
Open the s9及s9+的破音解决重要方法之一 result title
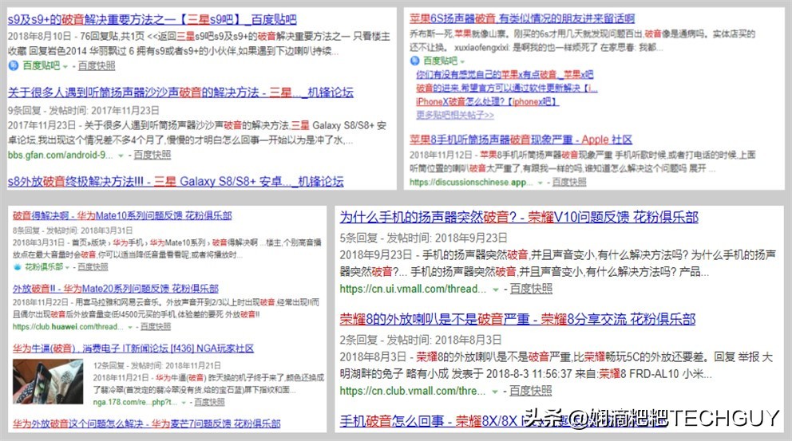click(152, 20)
